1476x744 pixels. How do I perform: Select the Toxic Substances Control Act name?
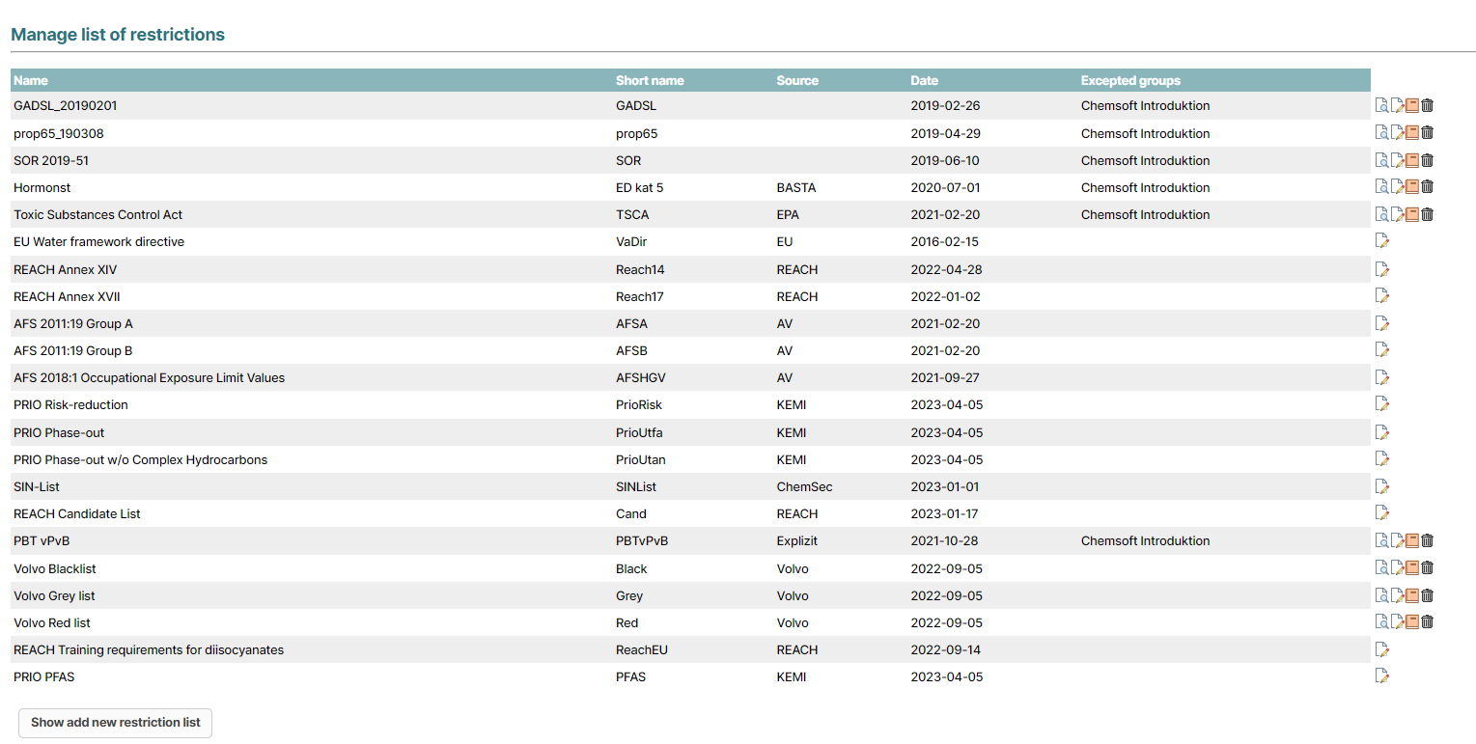pyautogui.click(x=97, y=214)
